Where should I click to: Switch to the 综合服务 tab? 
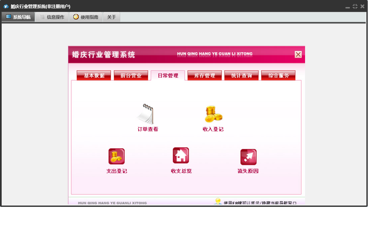[278, 75]
